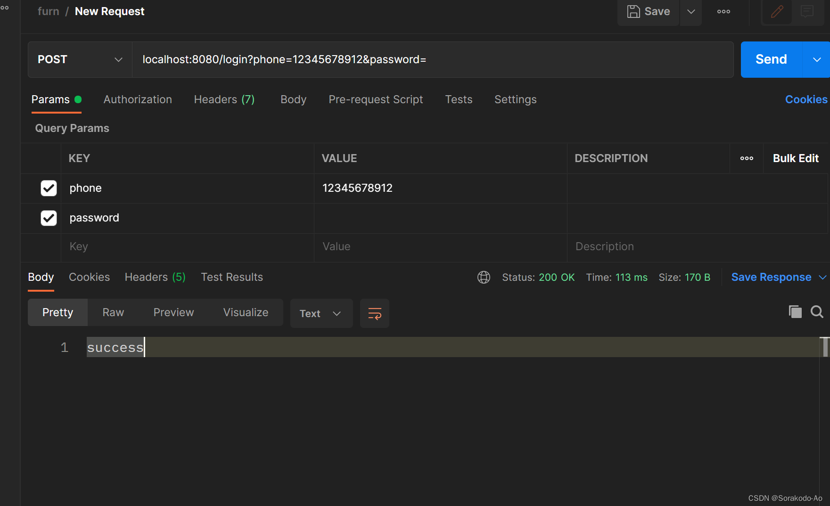Viewport: 830px width, 506px height.
Task: Copy the response body
Action: 795,311
